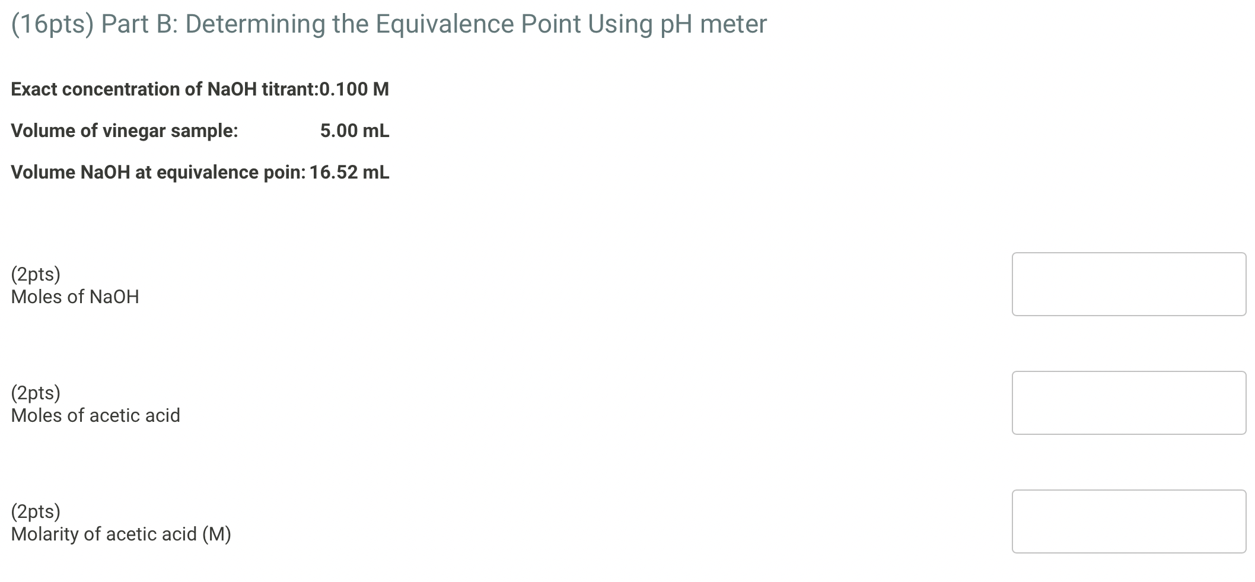Click the Moles of NaOH label
The height and width of the screenshot is (582, 1255).
(75, 297)
